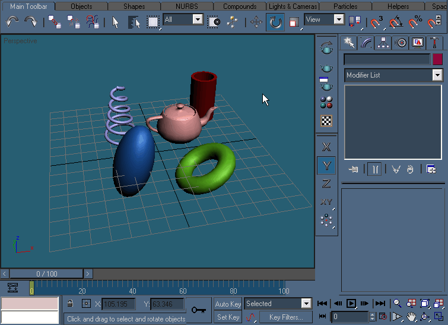The width and height of the screenshot is (448, 325).
Task: Toggle Show End Result icon
Action: 374,169
